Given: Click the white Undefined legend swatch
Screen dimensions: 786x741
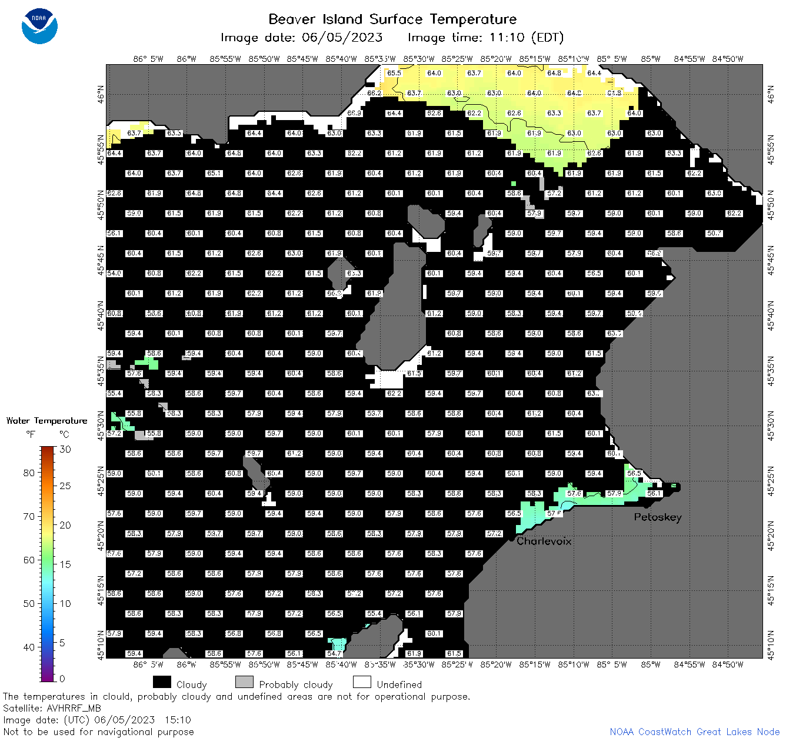Looking at the screenshot, I should click(362, 682).
